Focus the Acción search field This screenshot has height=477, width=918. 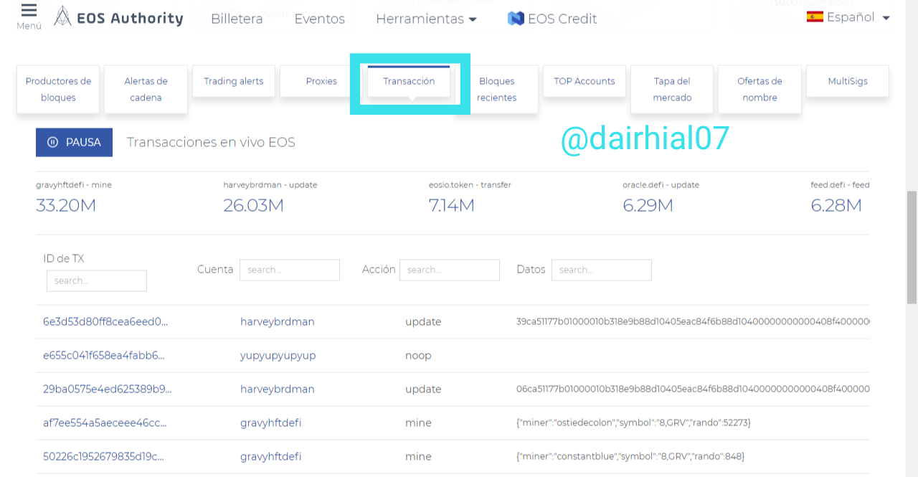click(x=450, y=270)
